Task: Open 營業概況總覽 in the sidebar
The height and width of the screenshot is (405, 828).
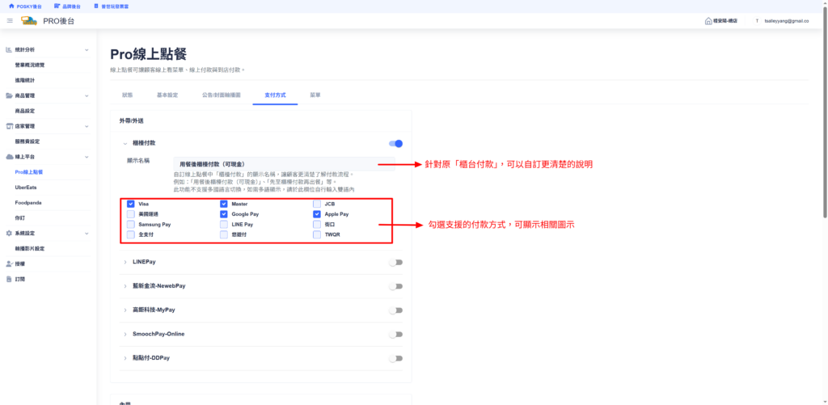Action: coord(30,65)
